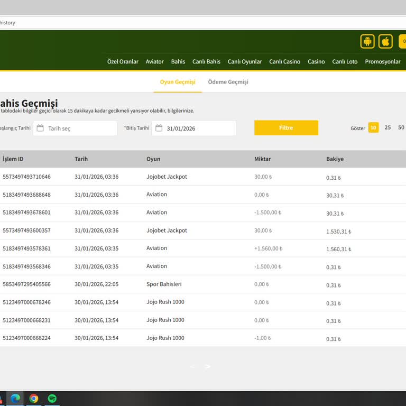Open Aviator from the navigation menu
The height and width of the screenshot is (406, 406).
pos(154,62)
